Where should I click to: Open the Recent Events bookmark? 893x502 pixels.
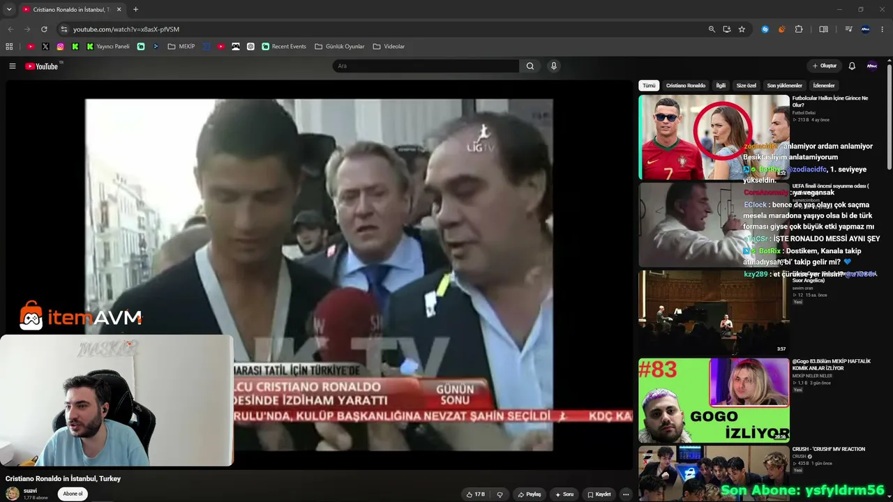(284, 47)
